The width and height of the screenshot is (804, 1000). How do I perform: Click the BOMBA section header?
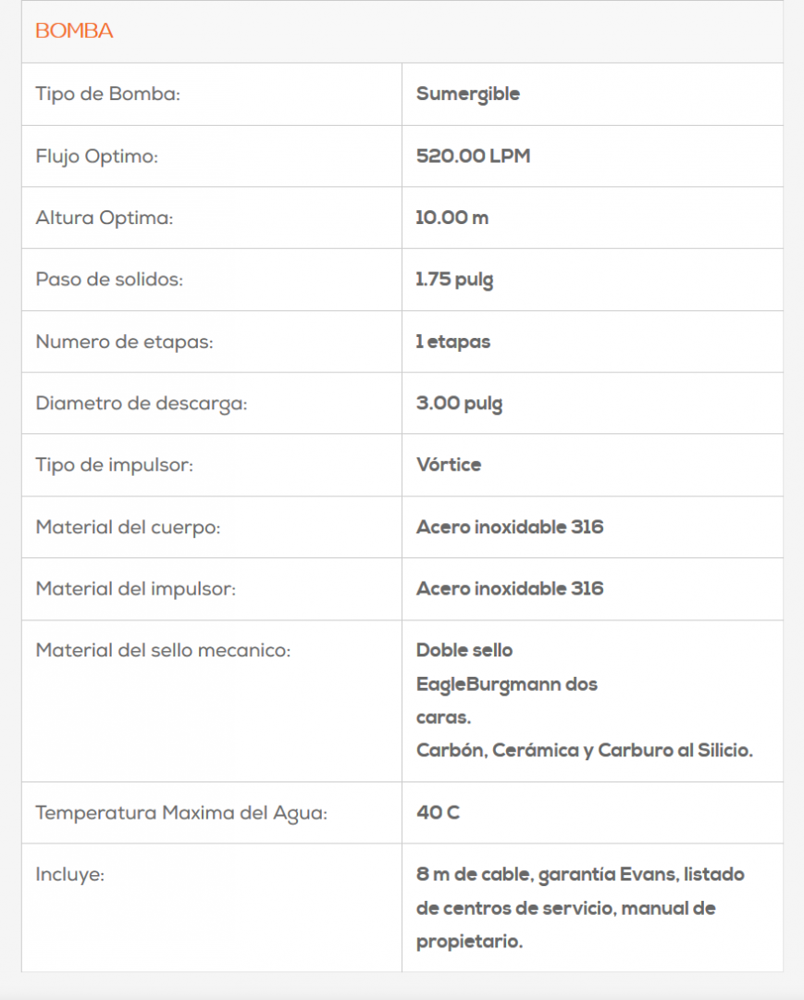point(74,31)
